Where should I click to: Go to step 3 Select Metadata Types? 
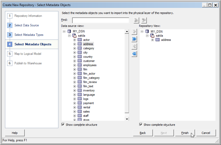click(29, 35)
